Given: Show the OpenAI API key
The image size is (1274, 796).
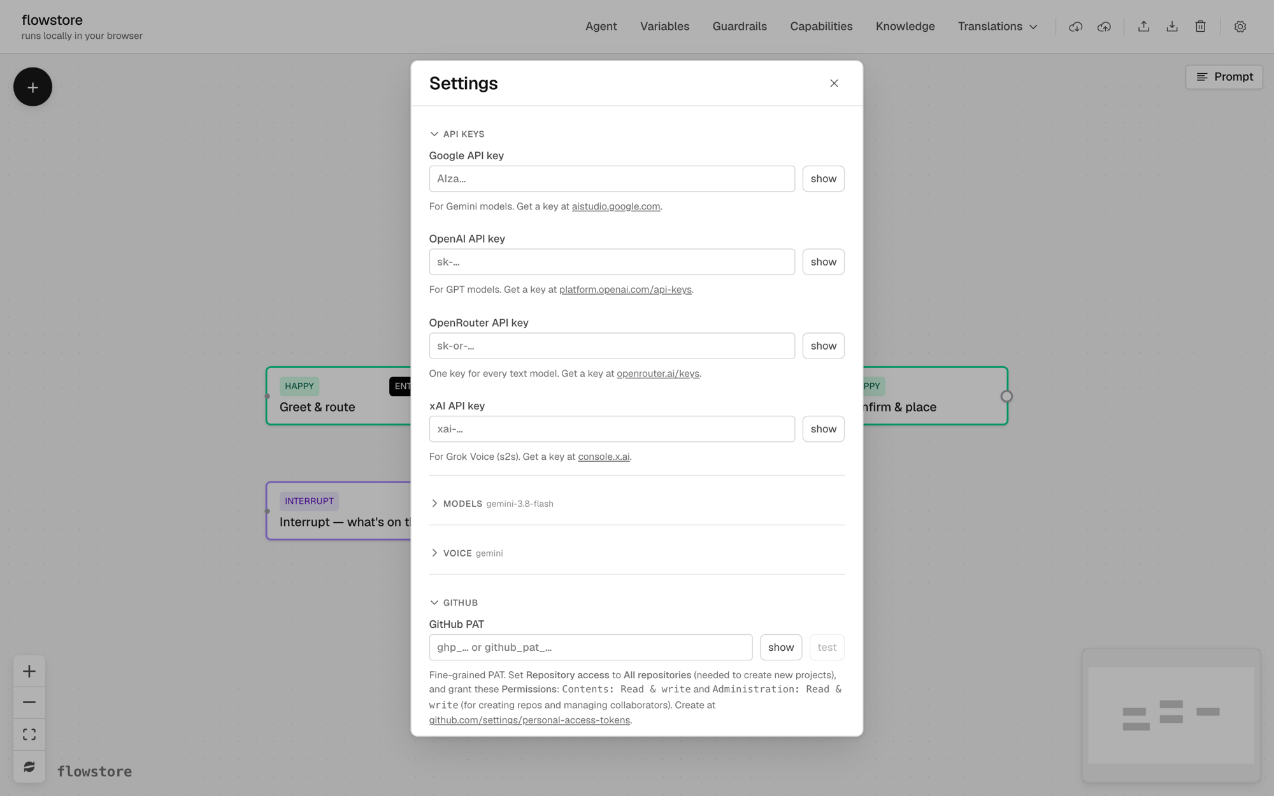Looking at the screenshot, I should (x=823, y=262).
